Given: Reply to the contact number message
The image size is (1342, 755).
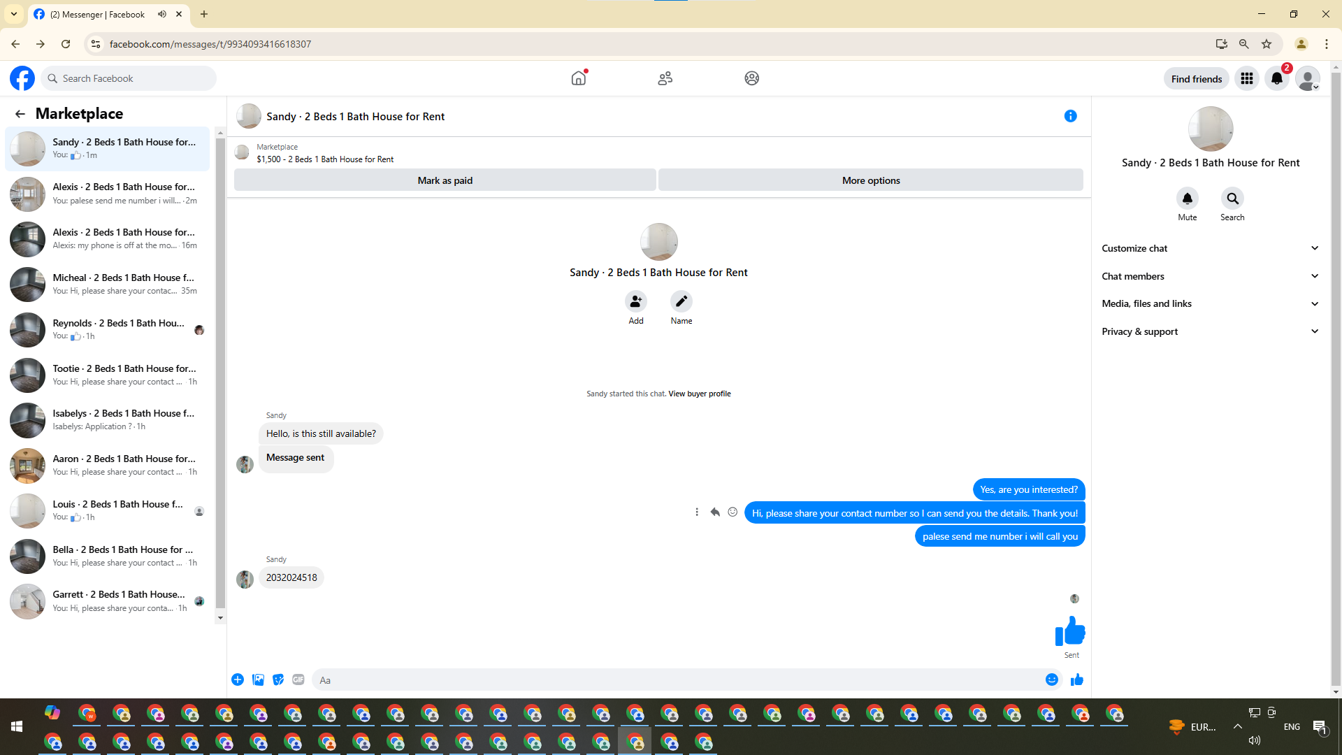Looking at the screenshot, I should [x=714, y=512].
